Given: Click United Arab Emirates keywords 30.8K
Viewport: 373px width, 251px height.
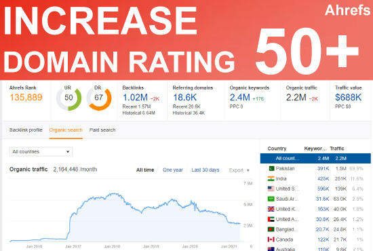Looking at the screenshot, I should 322,219.
